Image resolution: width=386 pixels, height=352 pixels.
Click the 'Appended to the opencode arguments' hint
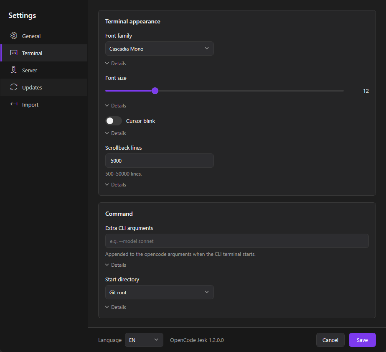pos(180,254)
